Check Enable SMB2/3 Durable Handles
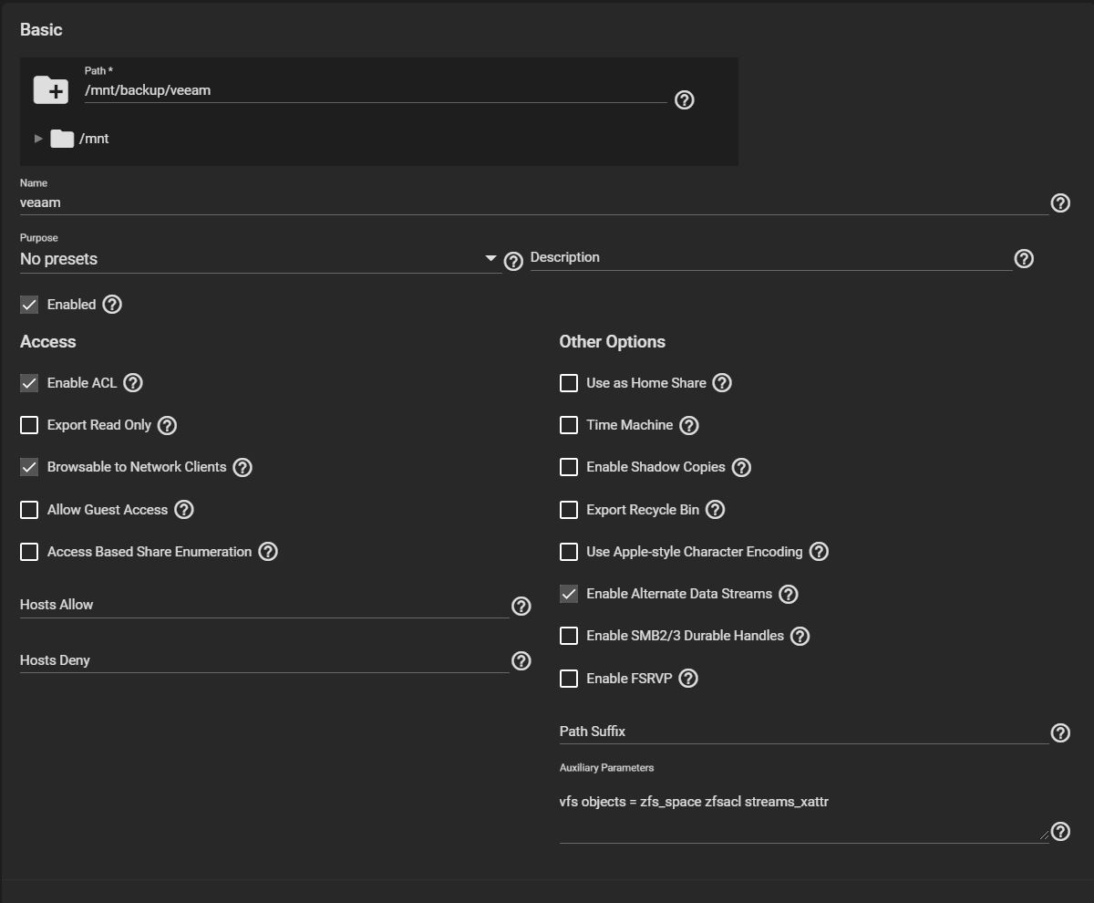 (x=569, y=636)
